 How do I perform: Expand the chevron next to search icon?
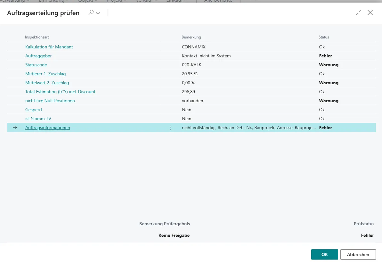[x=98, y=13]
